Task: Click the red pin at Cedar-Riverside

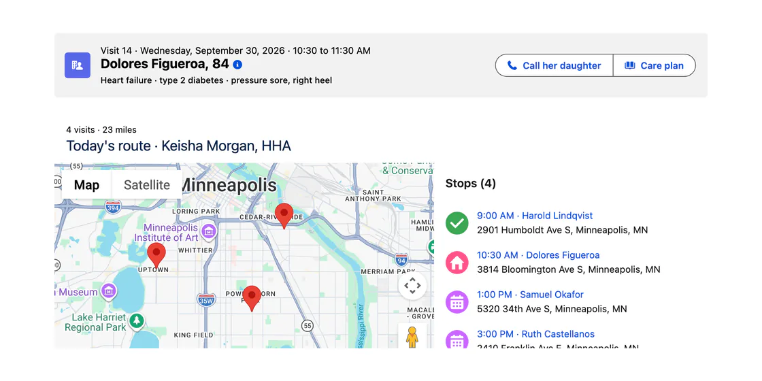Action: (284, 216)
